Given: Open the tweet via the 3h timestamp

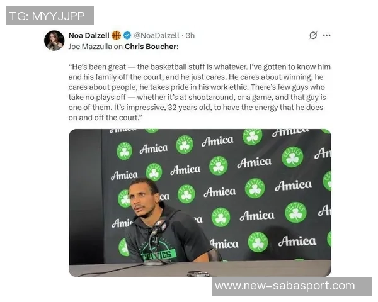Looking at the screenshot, I should pyautogui.click(x=190, y=36).
